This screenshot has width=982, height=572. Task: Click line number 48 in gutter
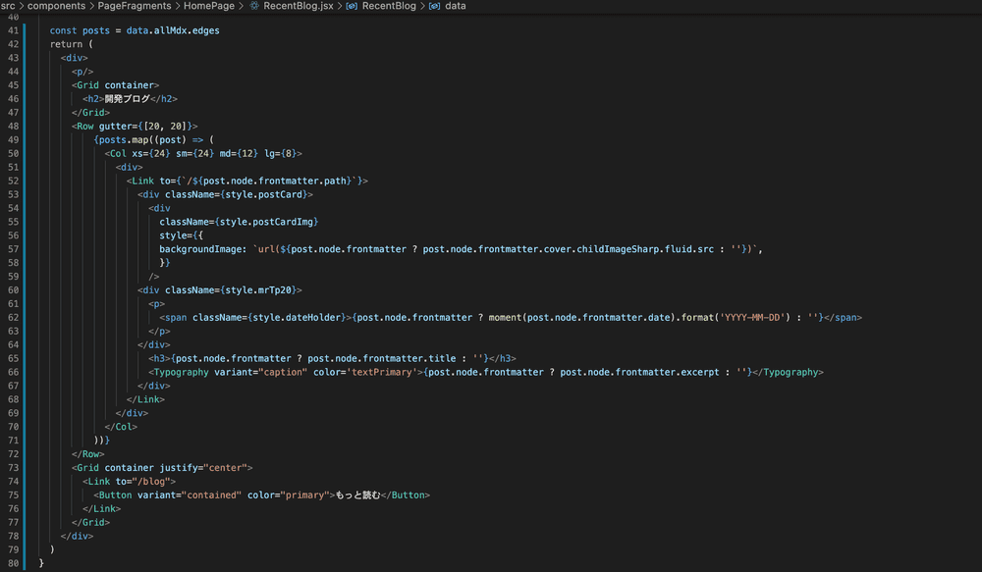(13, 127)
